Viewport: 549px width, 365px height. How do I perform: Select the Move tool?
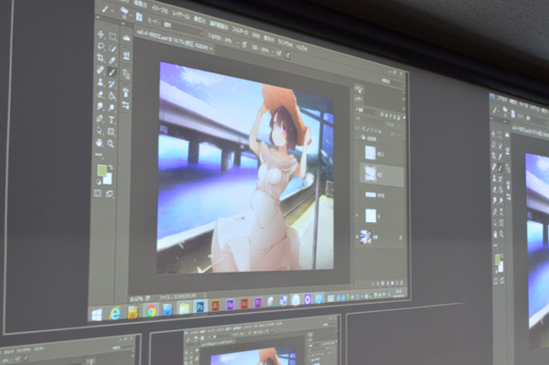[101, 34]
